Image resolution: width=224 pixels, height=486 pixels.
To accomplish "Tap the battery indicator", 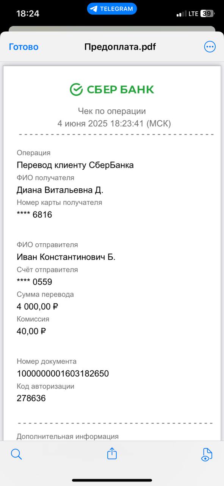I will (x=207, y=14).
